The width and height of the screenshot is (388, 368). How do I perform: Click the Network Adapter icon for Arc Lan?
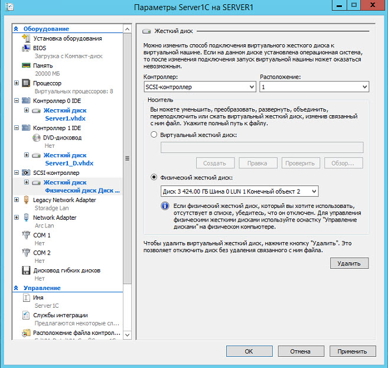(x=26, y=217)
